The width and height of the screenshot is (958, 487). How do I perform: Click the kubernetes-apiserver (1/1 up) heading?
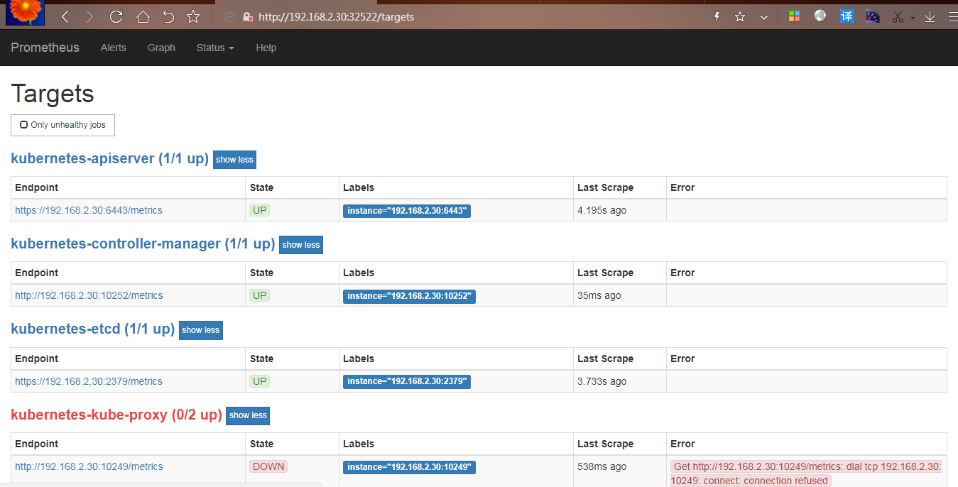tap(109, 158)
